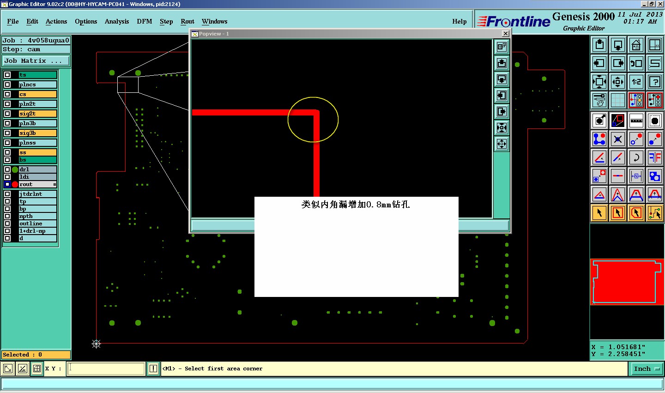Select the 1+drl-np layer name
Image resolution: width=665 pixels, height=393 pixels.
point(38,231)
